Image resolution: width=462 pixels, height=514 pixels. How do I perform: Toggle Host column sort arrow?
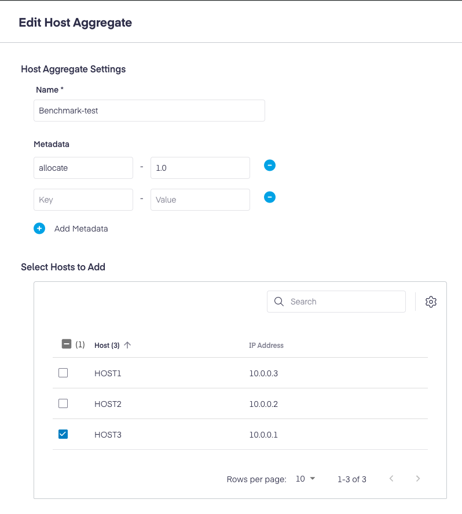click(x=127, y=345)
